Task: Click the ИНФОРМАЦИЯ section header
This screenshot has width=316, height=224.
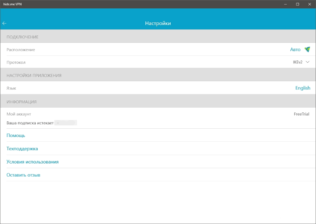Action: coord(22,102)
